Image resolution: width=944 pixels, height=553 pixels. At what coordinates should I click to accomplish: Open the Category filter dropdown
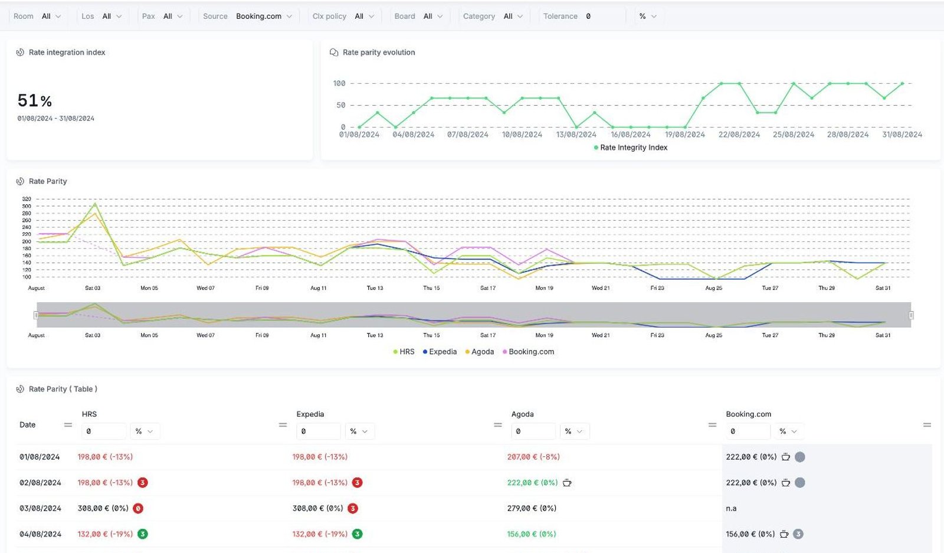coord(493,17)
